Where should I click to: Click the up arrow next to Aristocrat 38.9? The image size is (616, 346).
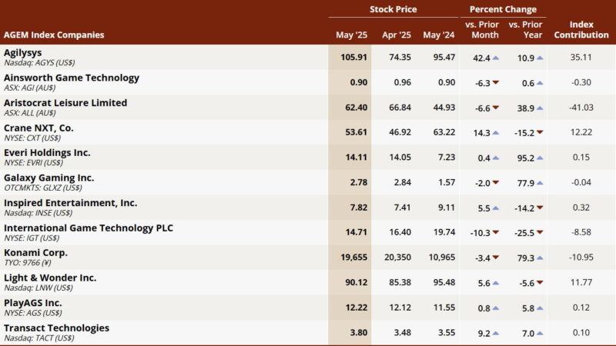coord(540,108)
